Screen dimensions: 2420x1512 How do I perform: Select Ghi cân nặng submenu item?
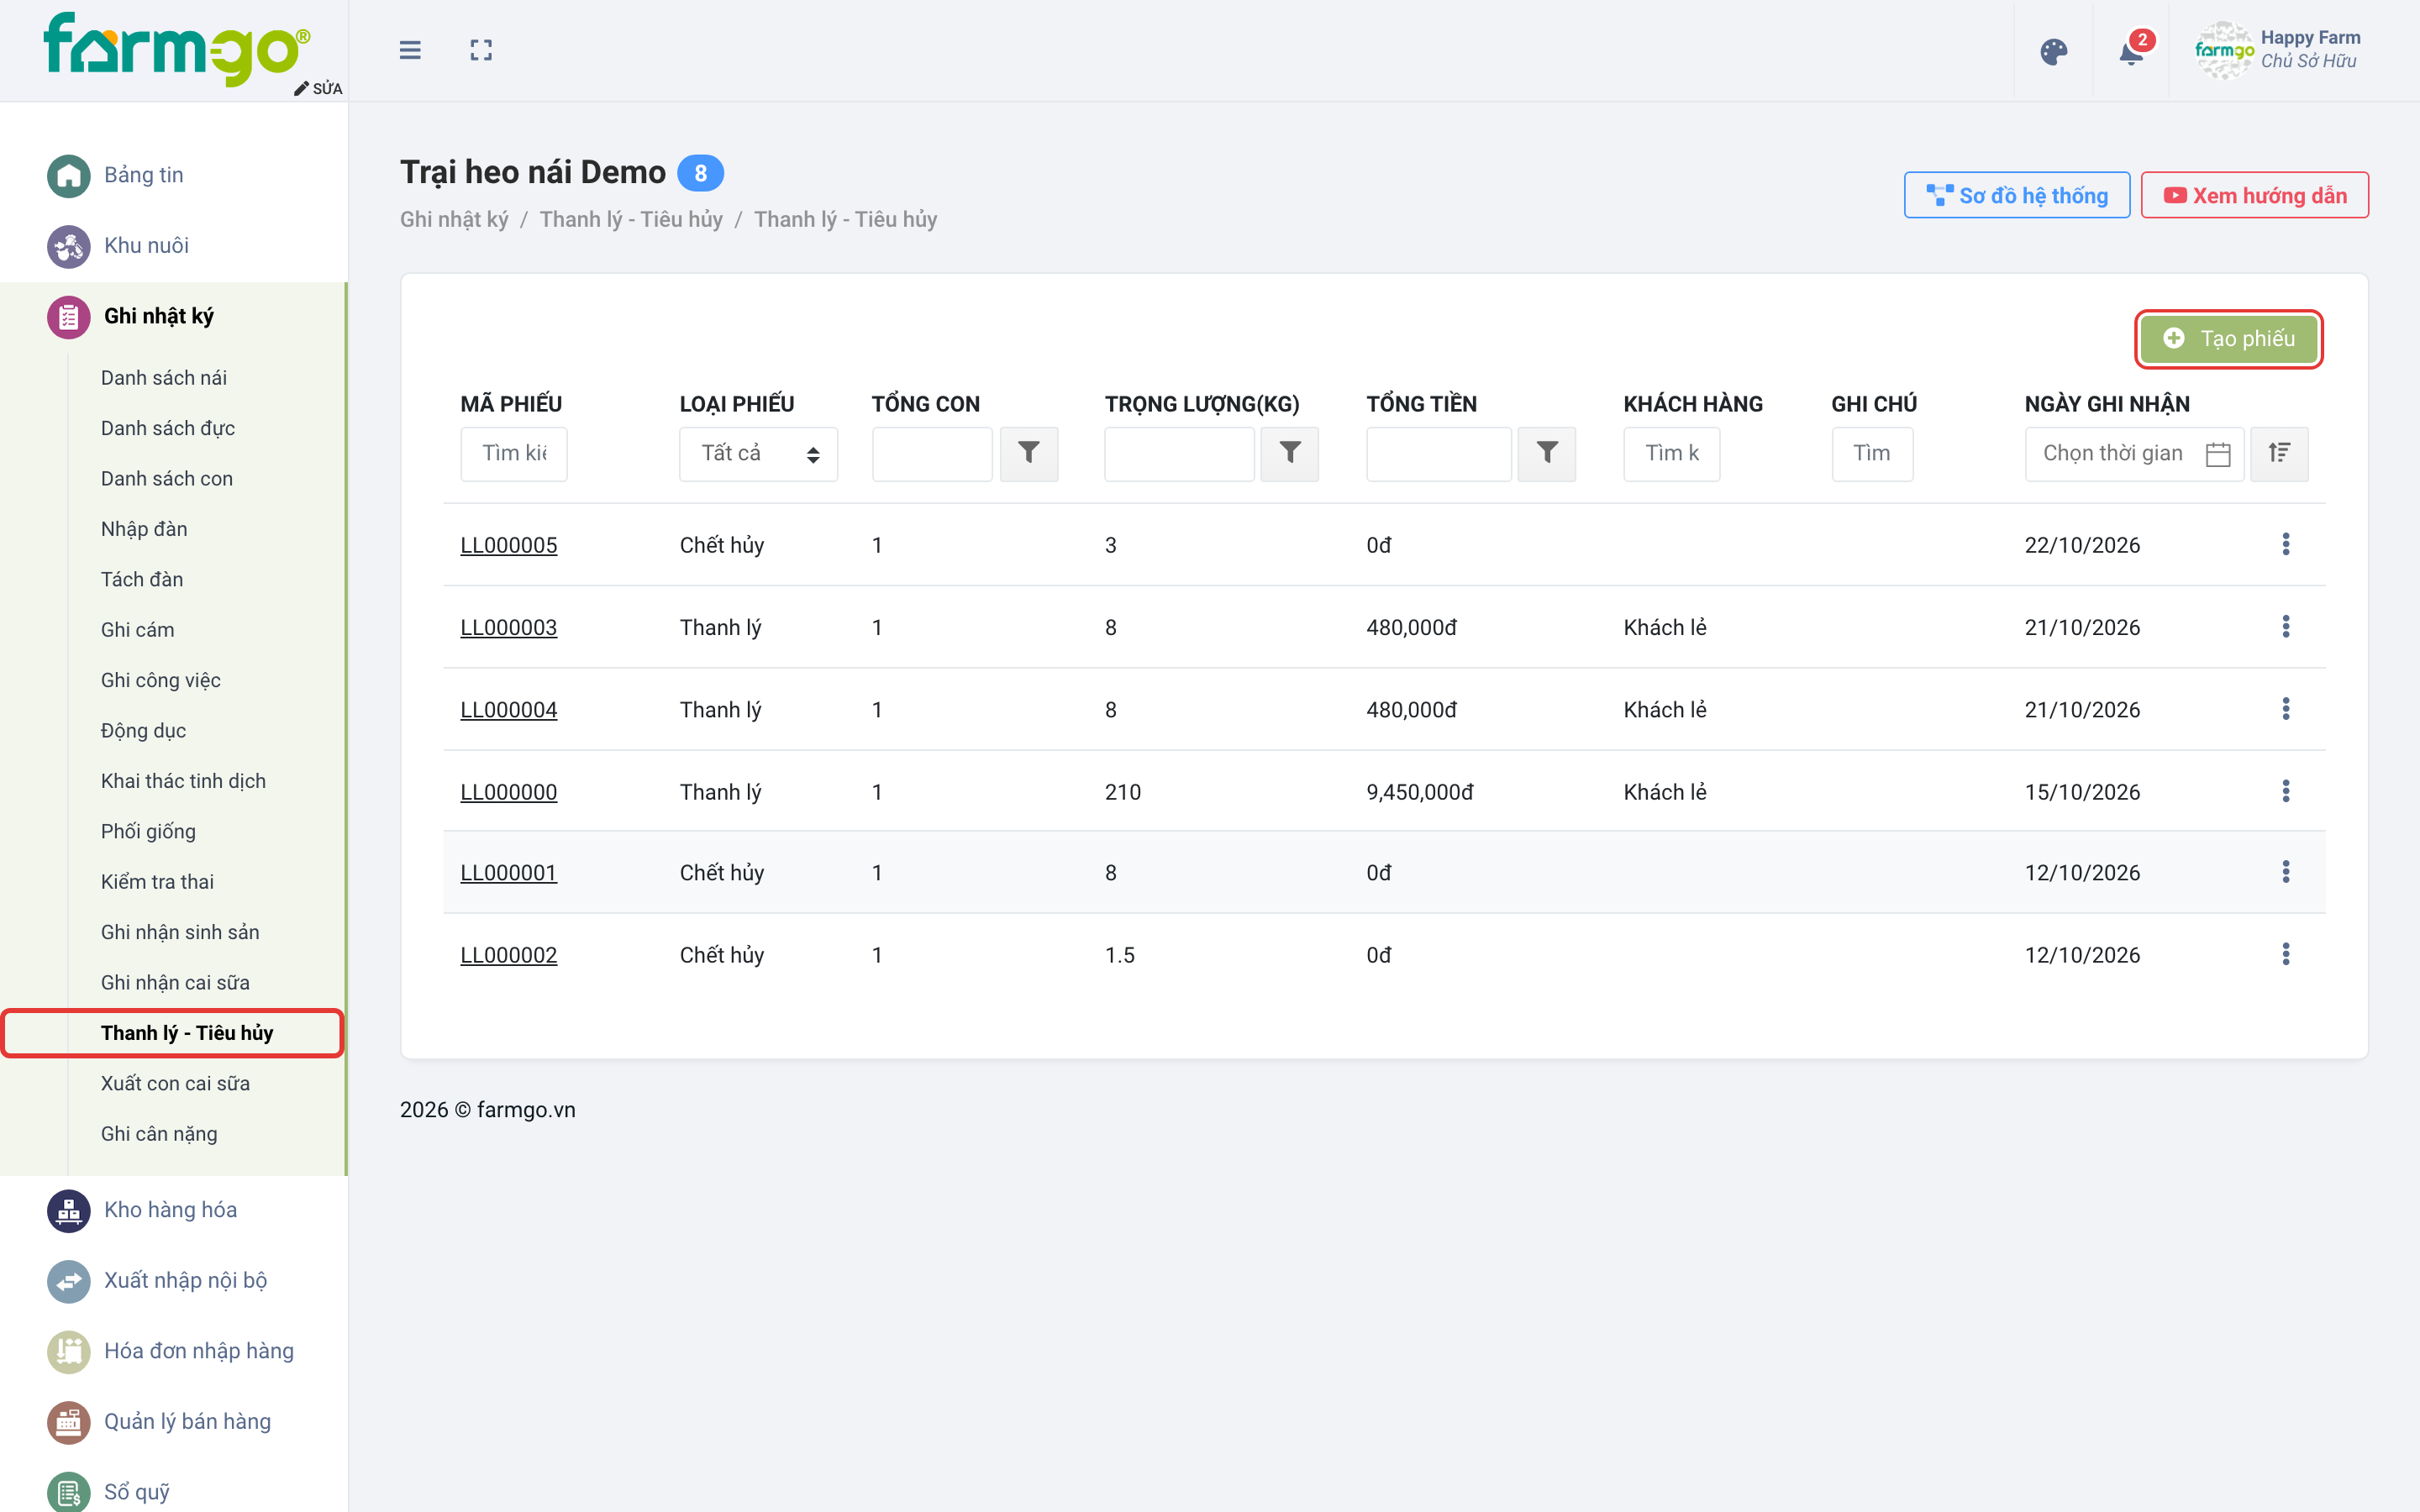[159, 1134]
